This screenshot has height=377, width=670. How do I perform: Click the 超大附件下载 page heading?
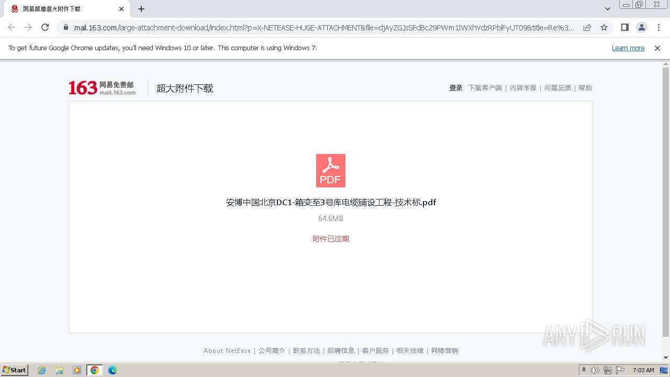[x=185, y=88]
